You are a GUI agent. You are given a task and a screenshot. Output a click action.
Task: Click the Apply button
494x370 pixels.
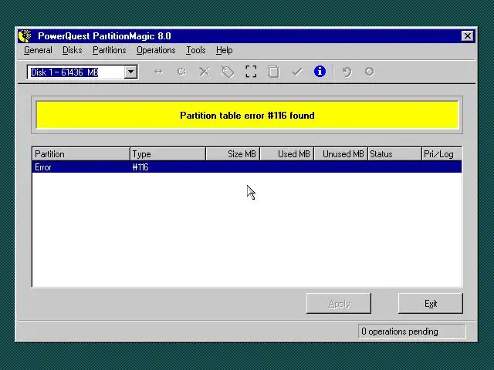point(339,304)
